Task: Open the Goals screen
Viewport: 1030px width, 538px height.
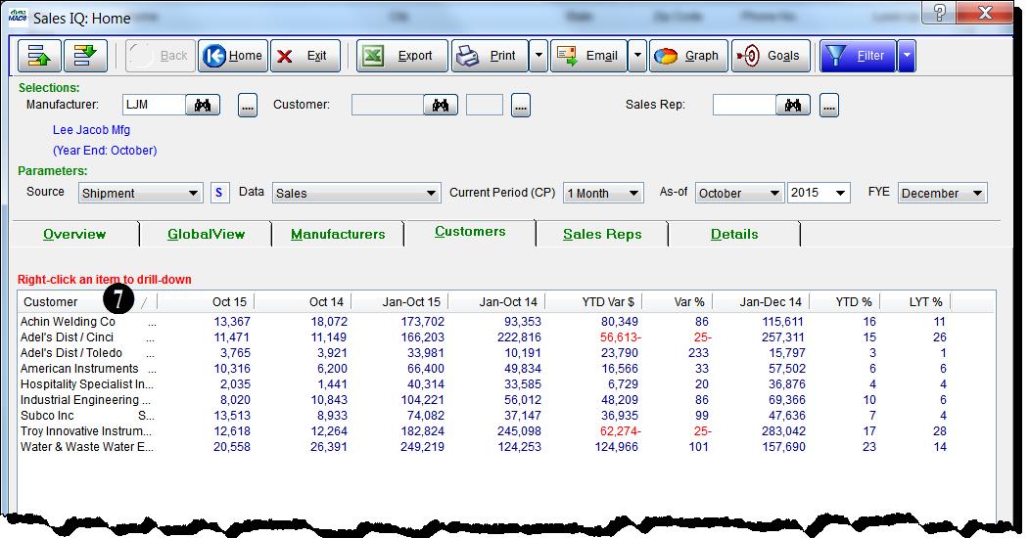Action: pos(770,56)
